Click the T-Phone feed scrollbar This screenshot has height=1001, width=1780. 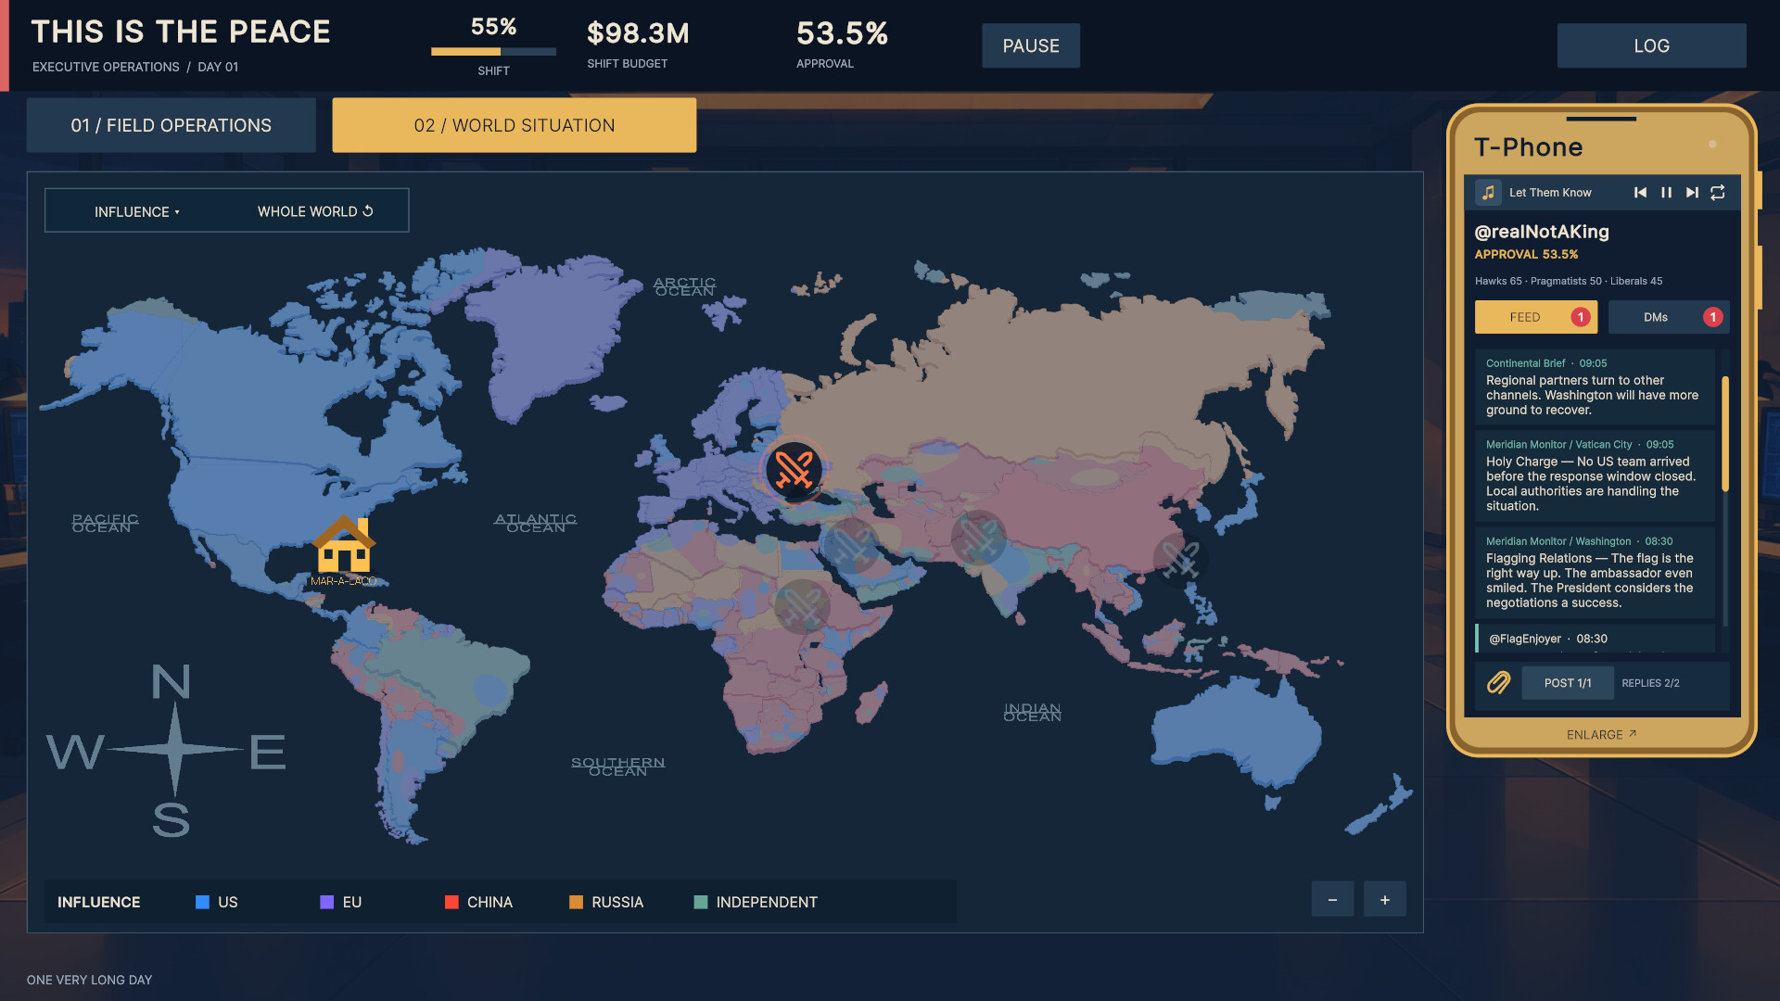click(1725, 433)
